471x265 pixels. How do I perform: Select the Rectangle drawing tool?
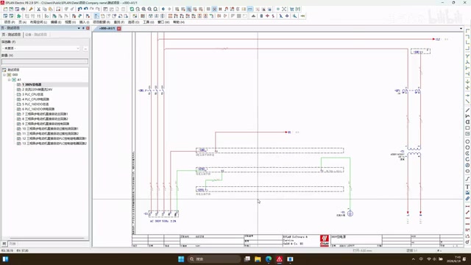click(x=467, y=128)
